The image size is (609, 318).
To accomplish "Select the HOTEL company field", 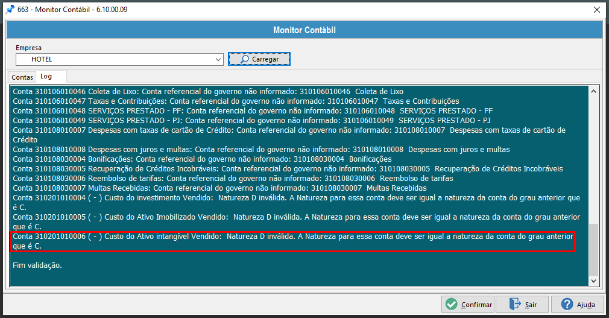I will click(x=119, y=60).
